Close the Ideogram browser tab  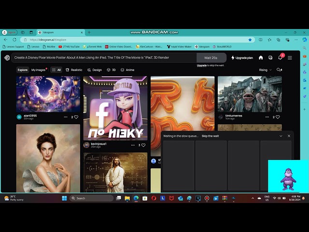(x=82, y=32)
